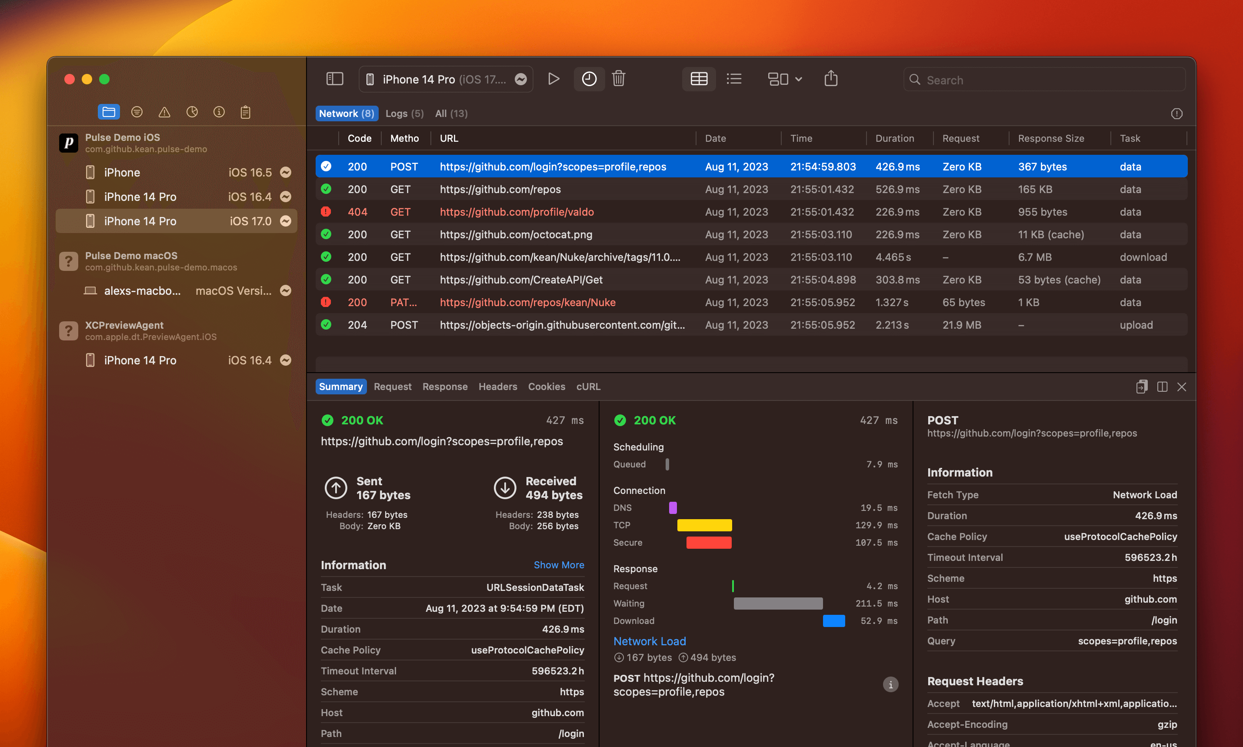Select the warning triangle sidebar filter
The width and height of the screenshot is (1243, 747).
point(164,112)
